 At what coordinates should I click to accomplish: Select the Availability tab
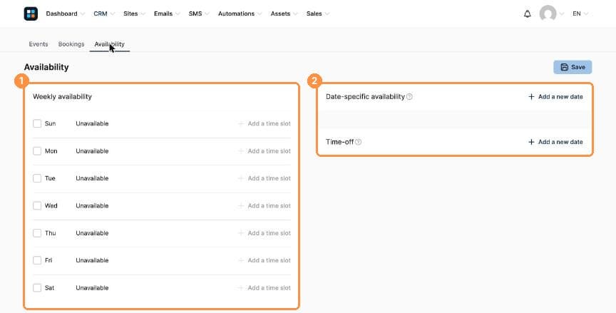110,44
